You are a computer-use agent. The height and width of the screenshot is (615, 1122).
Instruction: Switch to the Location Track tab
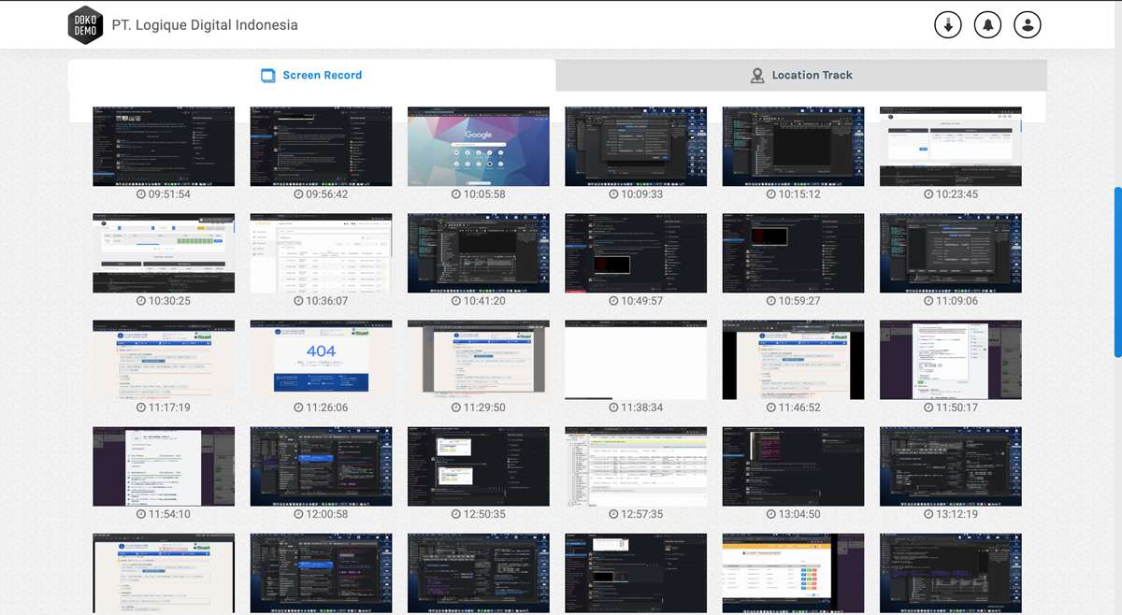pos(801,75)
